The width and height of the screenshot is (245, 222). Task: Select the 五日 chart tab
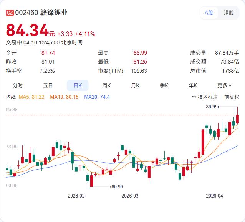[48, 85]
